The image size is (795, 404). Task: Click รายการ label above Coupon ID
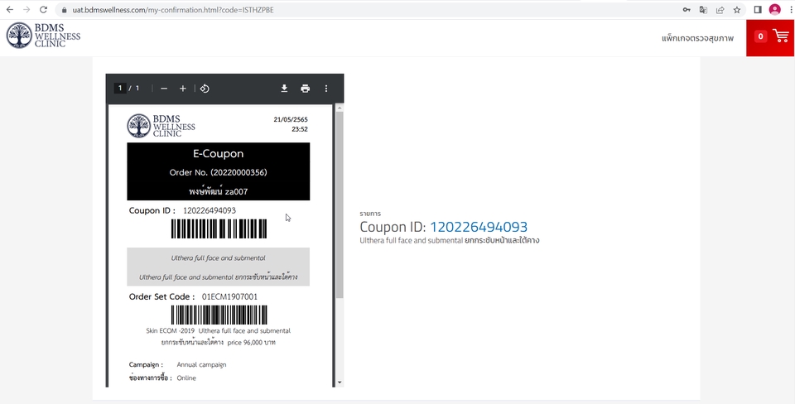(370, 214)
